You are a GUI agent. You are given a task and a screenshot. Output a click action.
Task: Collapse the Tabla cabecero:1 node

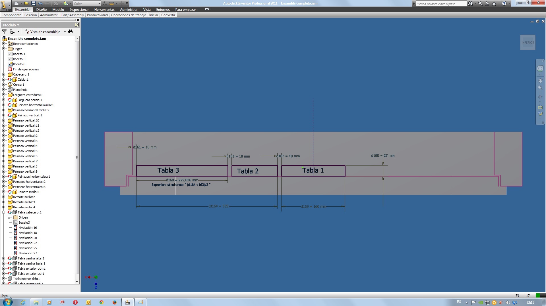point(4,212)
